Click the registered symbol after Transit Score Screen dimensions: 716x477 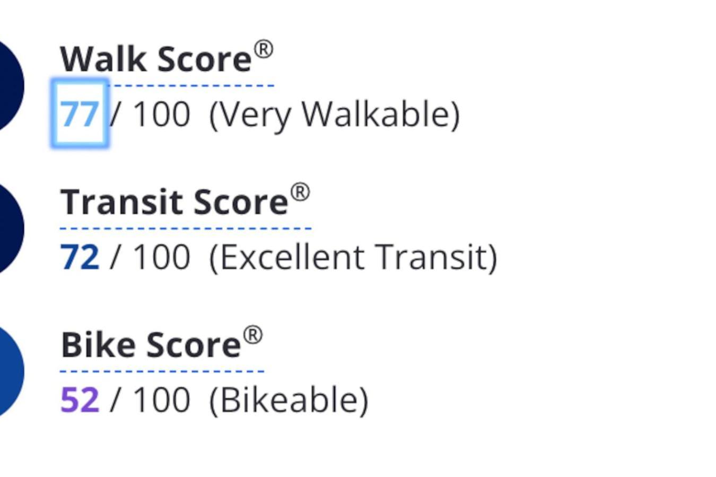(300, 192)
